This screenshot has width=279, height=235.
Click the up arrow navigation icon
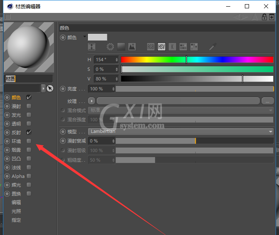point(254,17)
